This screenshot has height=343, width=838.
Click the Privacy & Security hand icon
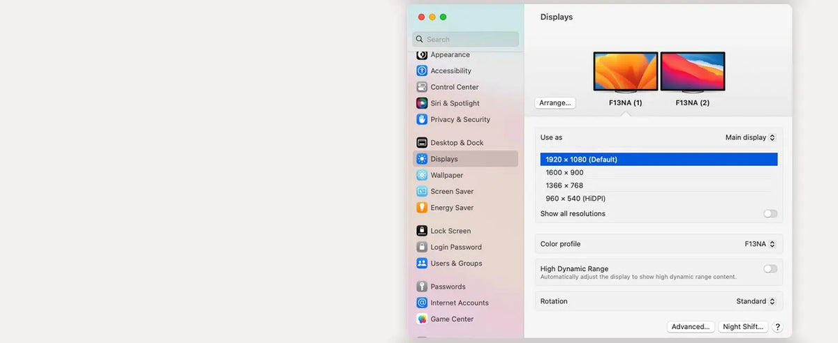click(422, 119)
